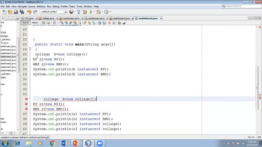Click the Undo arrow icon

click(29, 12)
